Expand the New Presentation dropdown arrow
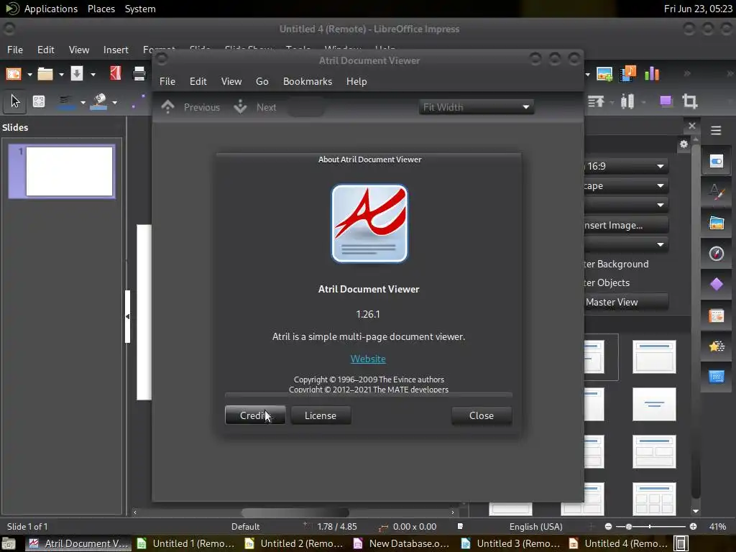736x552 pixels. point(29,74)
